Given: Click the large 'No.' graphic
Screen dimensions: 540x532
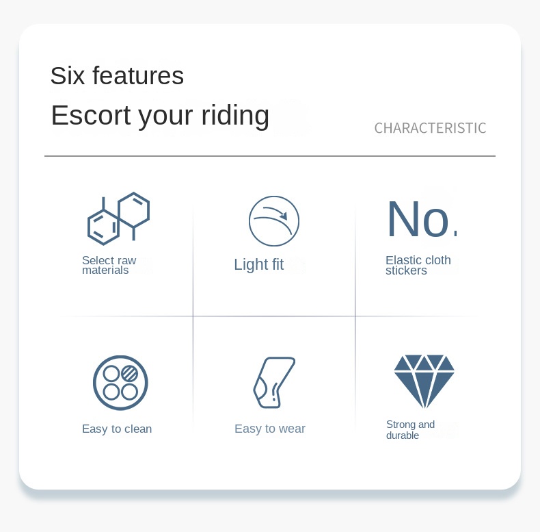Looking at the screenshot, I should pos(422,219).
